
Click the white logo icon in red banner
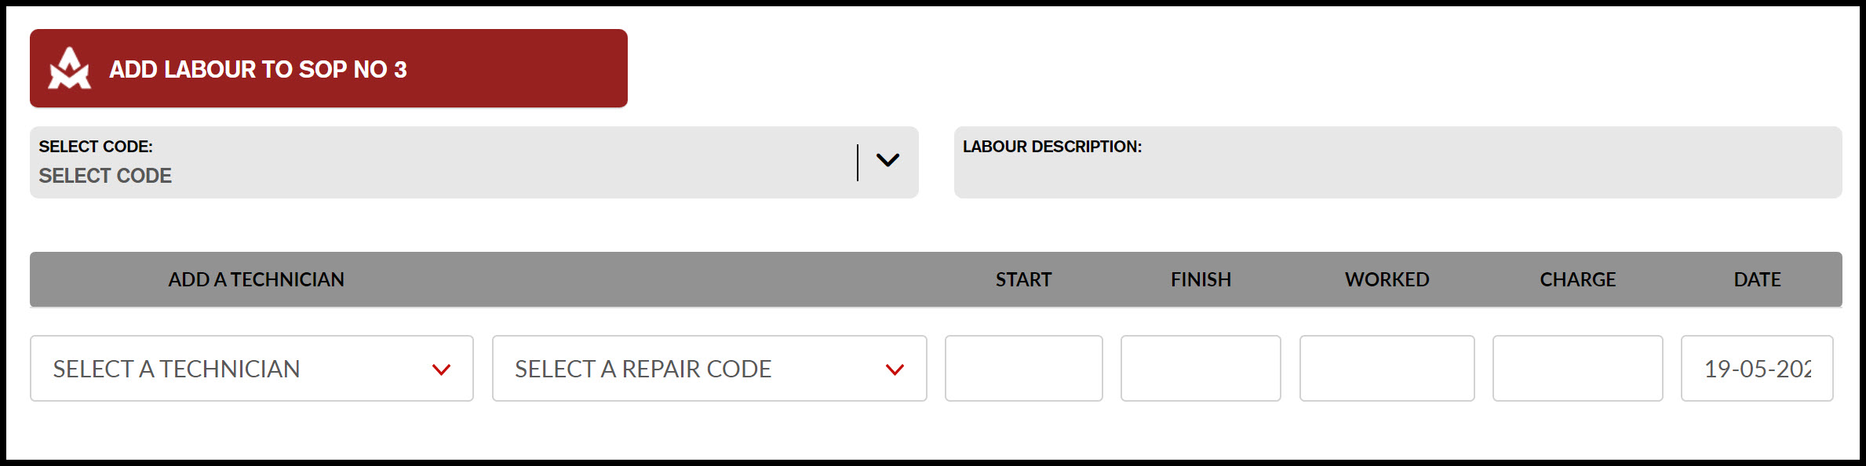(69, 68)
